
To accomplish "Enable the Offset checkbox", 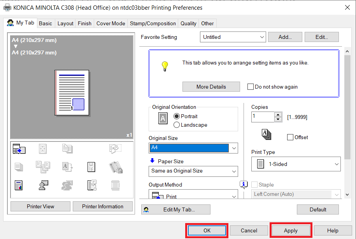I will (290, 137).
